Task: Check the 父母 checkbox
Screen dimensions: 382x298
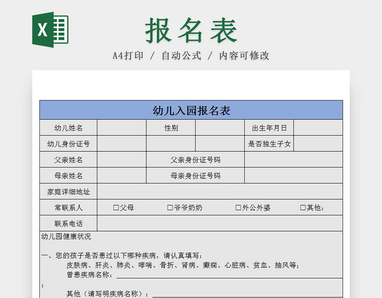Action: coord(116,208)
